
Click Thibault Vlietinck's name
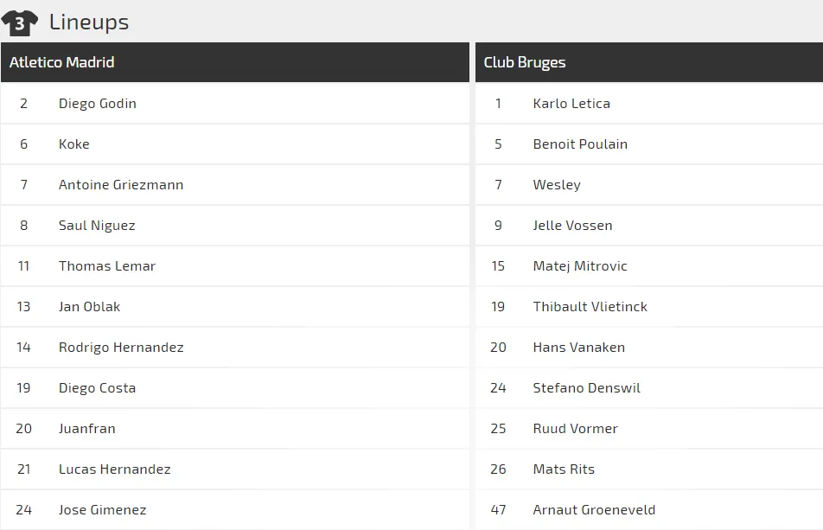[x=590, y=306]
